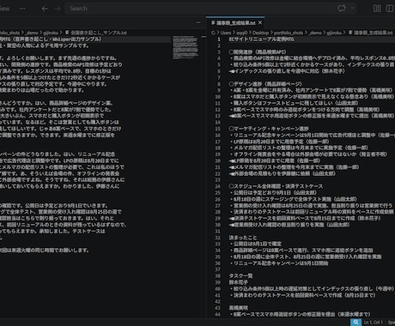Click line 15 heading ○マーケティング・キャンペーン進捗
The height and width of the screenshot is (326, 395).
[x=269, y=129]
